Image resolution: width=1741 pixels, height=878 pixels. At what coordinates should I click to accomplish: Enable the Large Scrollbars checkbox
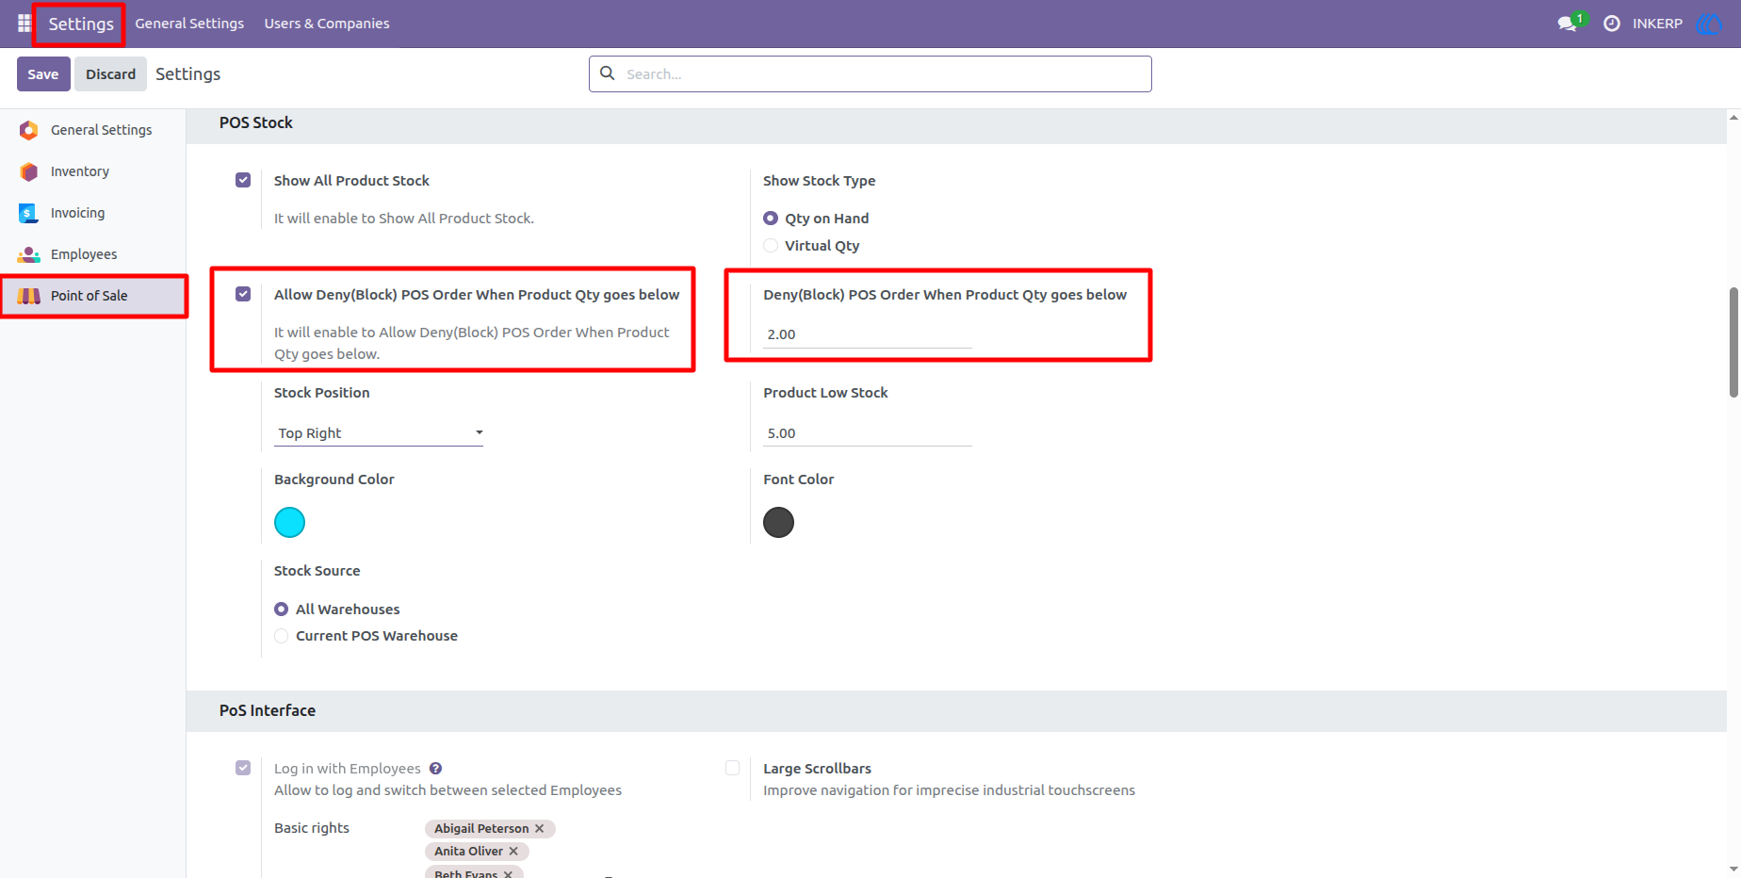[x=732, y=768]
